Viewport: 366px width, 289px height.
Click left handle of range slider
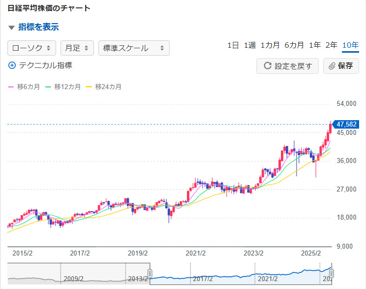click(x=150, y=273)
